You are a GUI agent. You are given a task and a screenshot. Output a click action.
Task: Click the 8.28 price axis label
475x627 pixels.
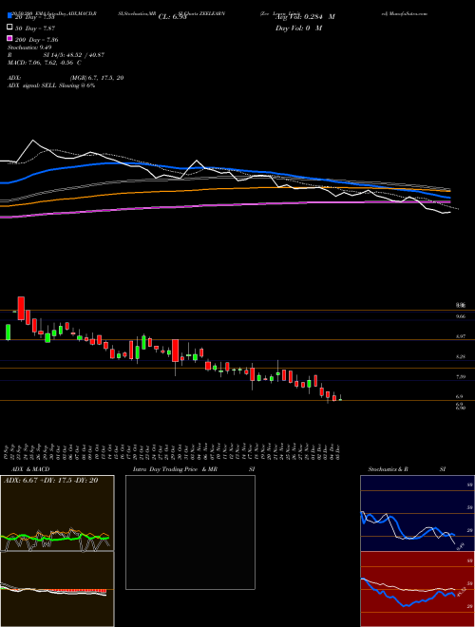coord(461,356)
